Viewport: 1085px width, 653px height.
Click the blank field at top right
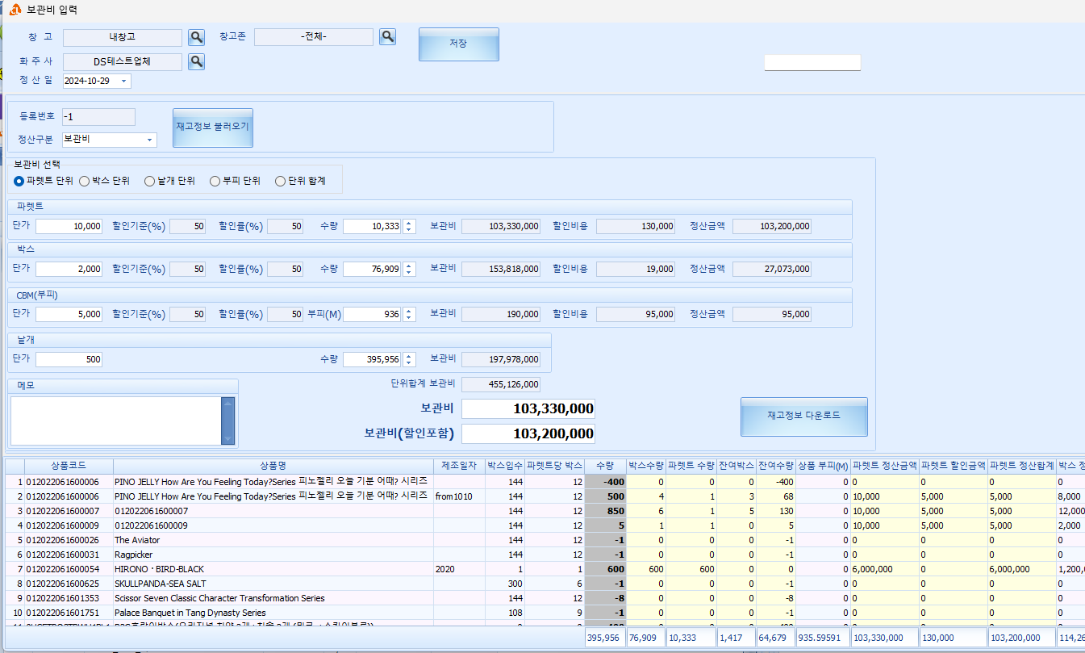click(812, 63)
